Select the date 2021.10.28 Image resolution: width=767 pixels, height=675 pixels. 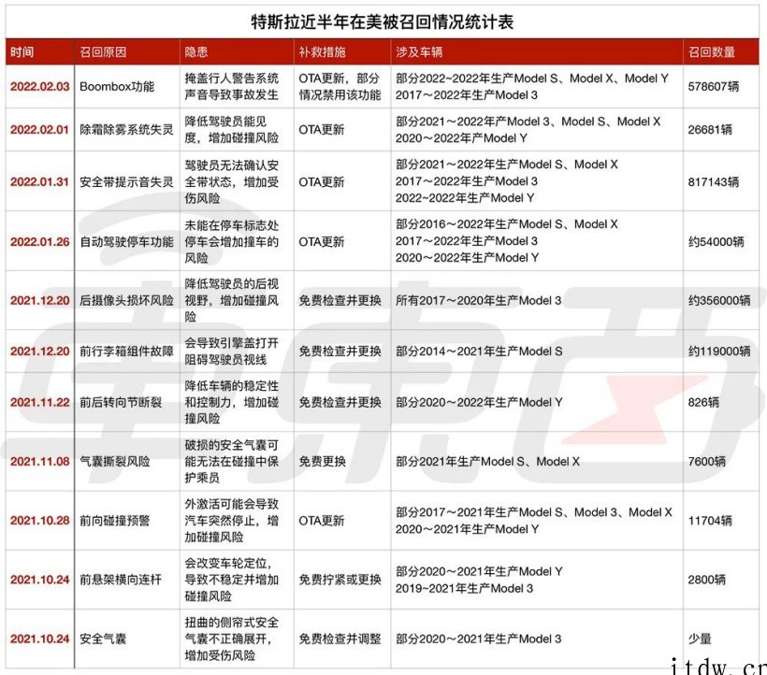point(40,521)
